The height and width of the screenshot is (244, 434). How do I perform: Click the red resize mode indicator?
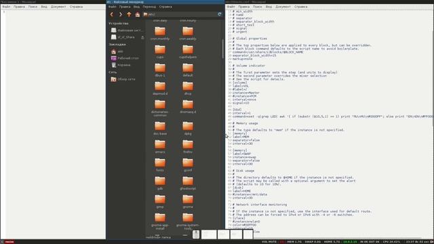point(9,242)
